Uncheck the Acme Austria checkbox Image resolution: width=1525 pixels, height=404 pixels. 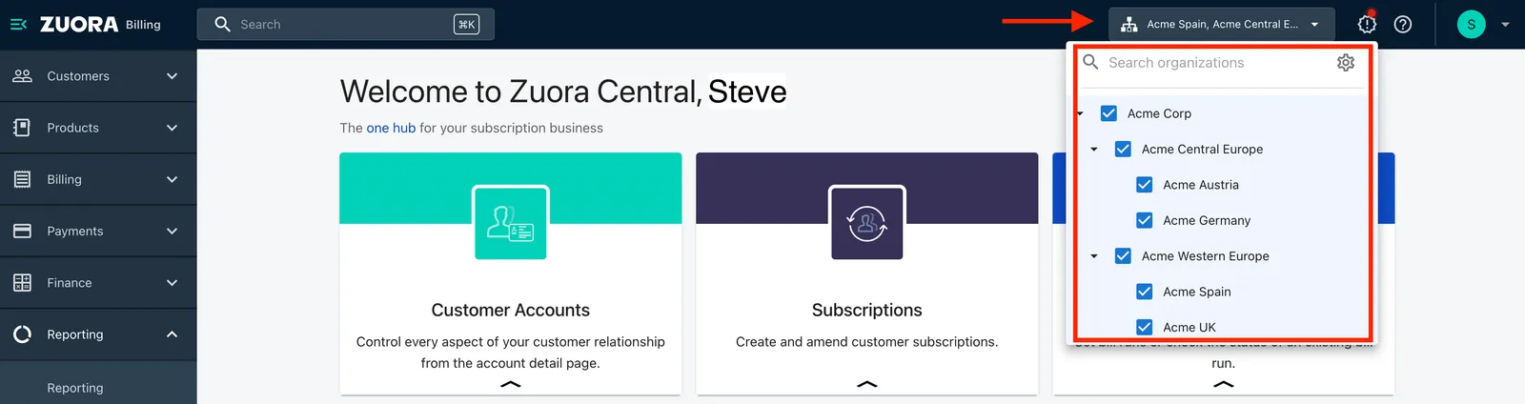tap(1145, 185)
